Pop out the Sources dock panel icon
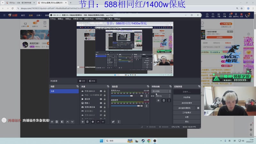The height and width of the screenshot is (144, 256). click(108, 86)
